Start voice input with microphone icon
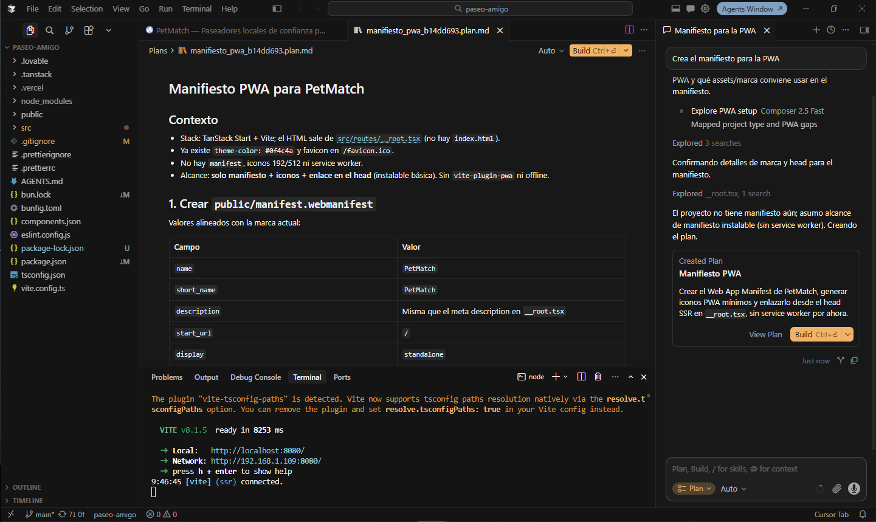 (x=854, y=489)
